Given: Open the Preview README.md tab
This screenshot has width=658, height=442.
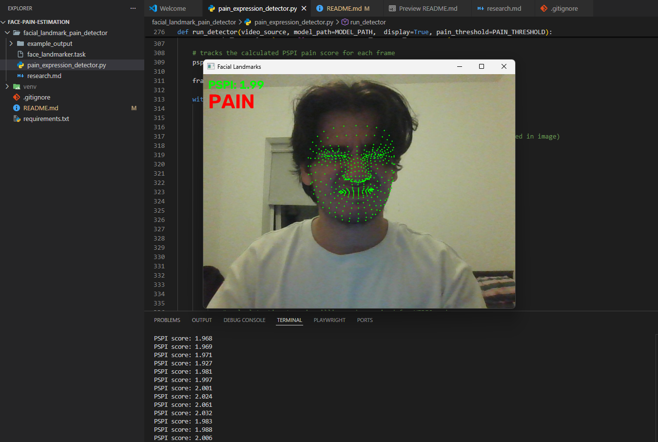Looking at the screenshot, I should (428, 8).
